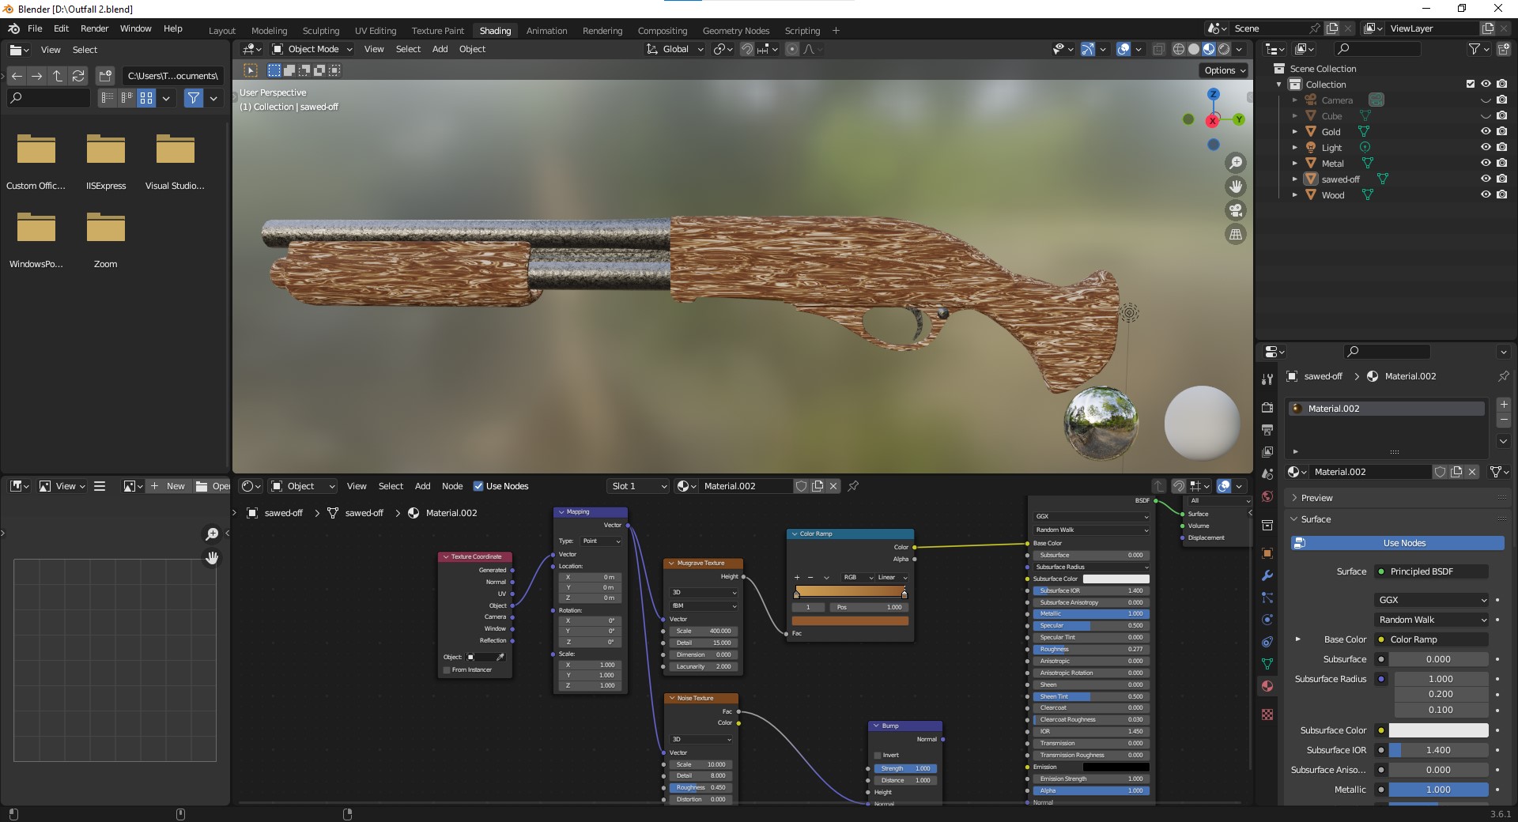This screenshot has height=822, width=1518.
Task: Click the hand pan icon in the viewport
Action: [x=1237, y=187]
